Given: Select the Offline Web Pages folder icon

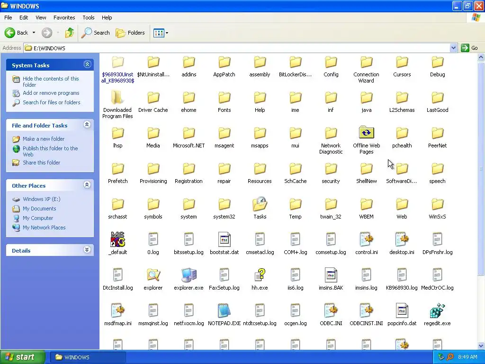Looking at the screenshot, I should [366, 133].
